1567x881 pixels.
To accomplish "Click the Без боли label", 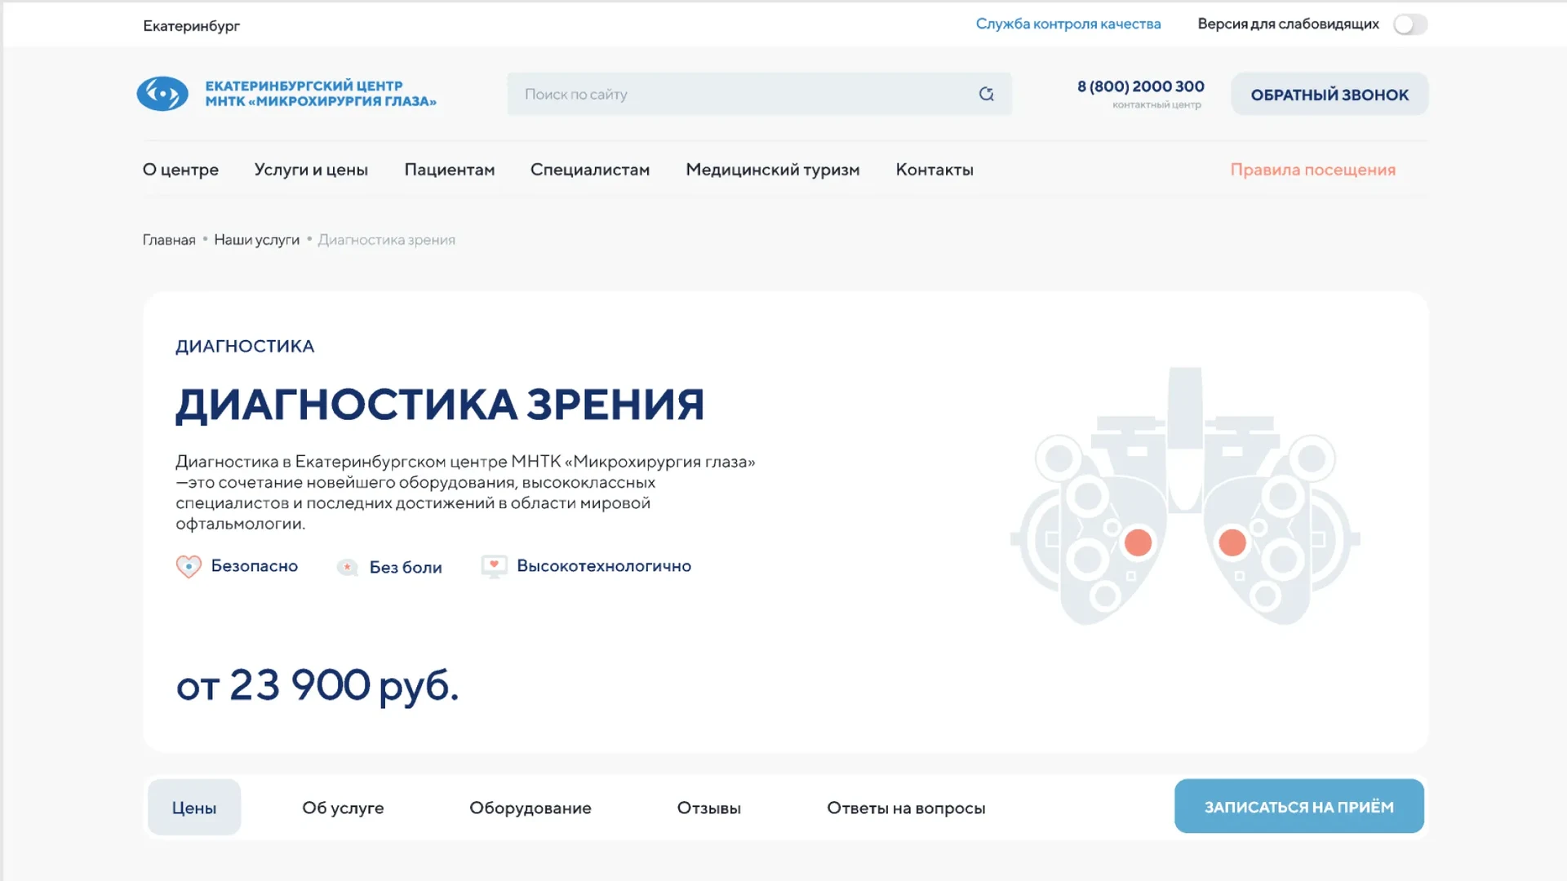I will [x=406, y=568].
